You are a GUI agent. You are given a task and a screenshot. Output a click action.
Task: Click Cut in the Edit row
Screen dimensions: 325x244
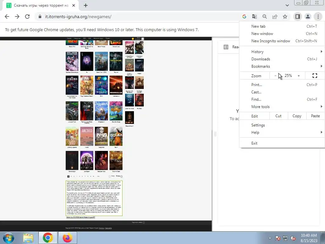[x=279, y=116]
